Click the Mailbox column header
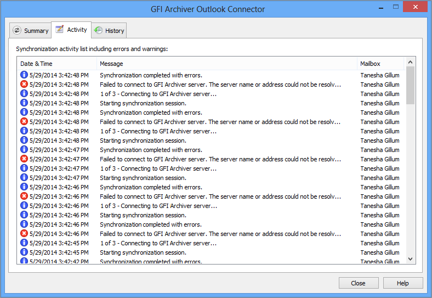 [380, 64]
